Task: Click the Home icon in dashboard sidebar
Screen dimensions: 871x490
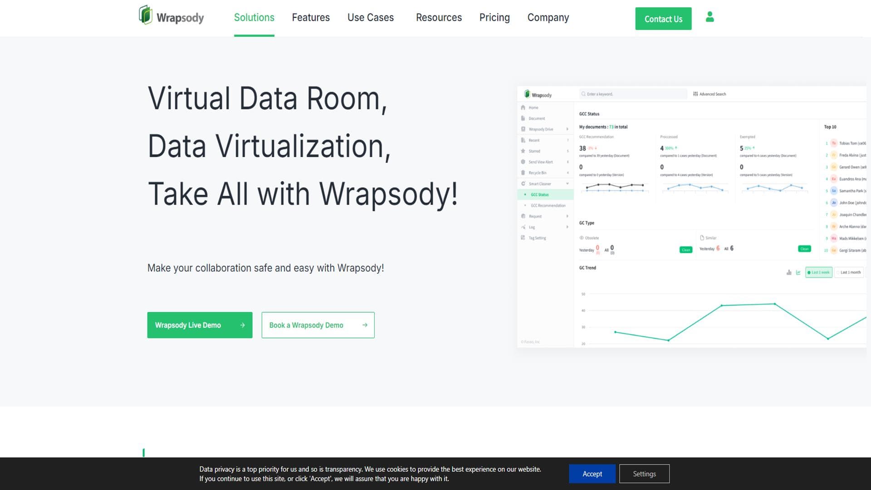Action: (x=523, y=108)
